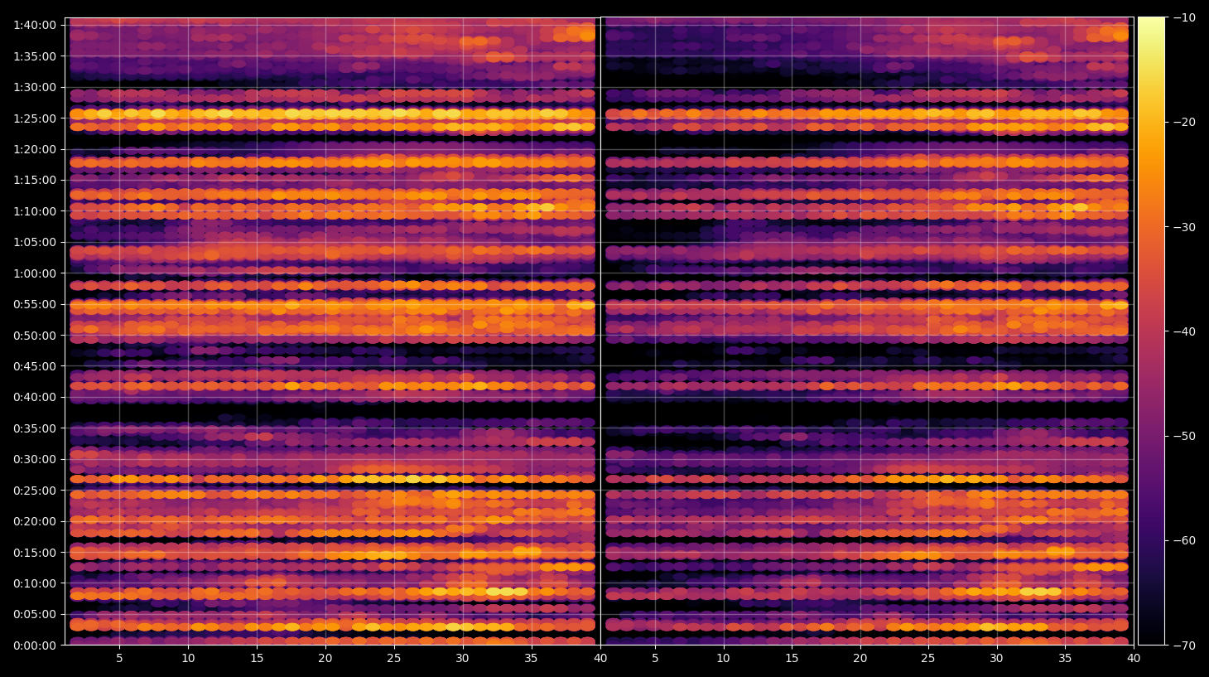Click the 1:05:00 time axis label

(35, 242)
